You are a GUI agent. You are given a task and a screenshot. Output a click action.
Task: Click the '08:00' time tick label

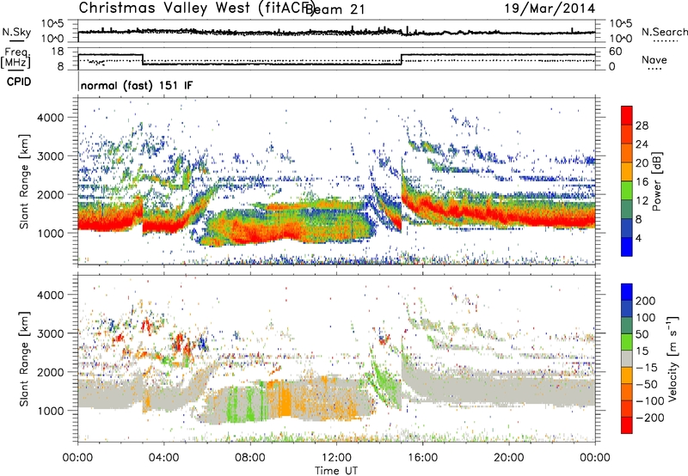pyautogui.click(x=250, y=458)
